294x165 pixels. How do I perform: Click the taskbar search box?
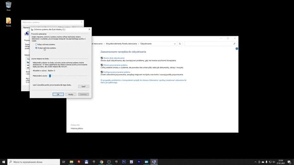click(x=34, y=162)
